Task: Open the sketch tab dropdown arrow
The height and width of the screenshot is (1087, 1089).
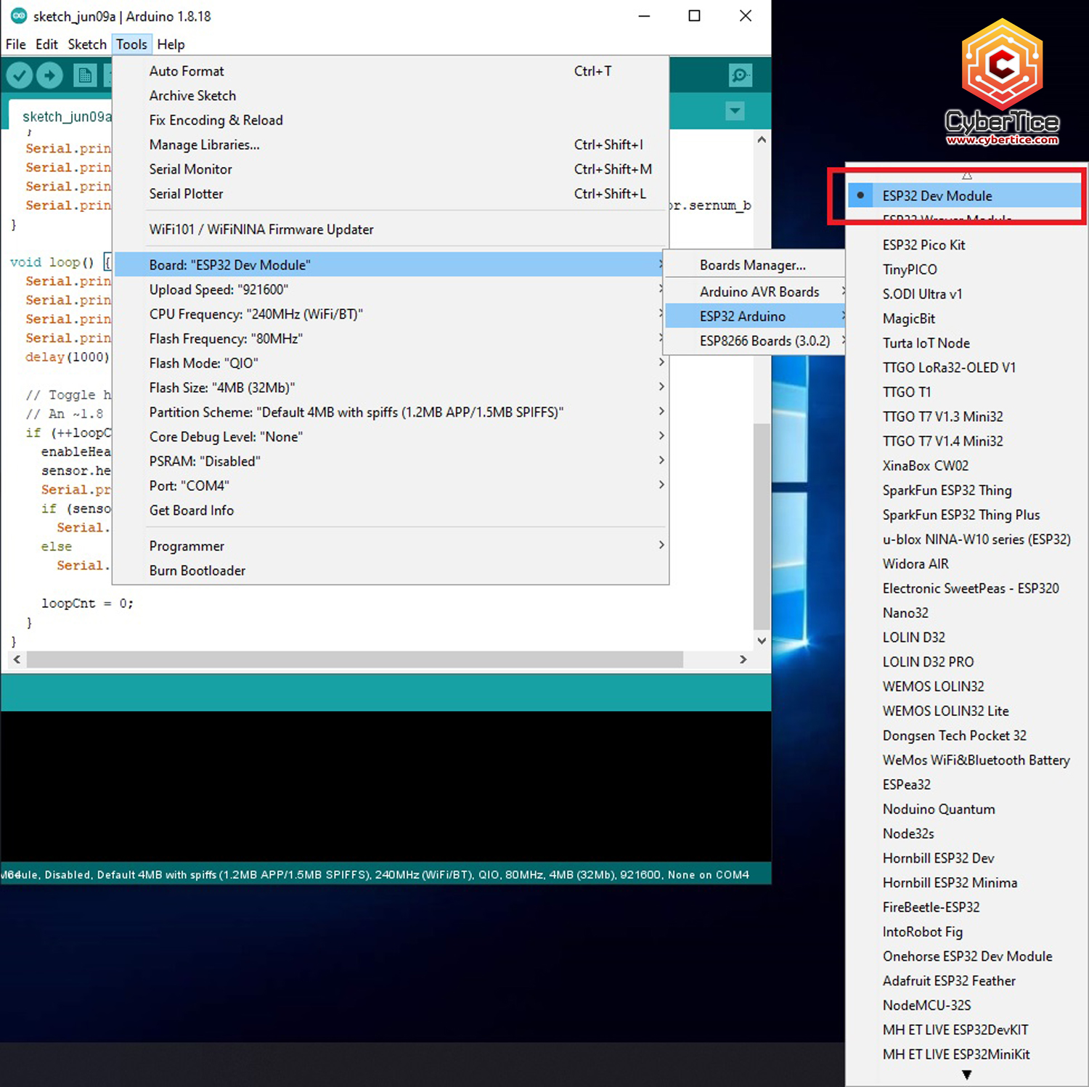Action: point(735,111)
